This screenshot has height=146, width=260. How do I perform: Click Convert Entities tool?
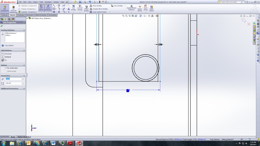click(x=80, y=8)
